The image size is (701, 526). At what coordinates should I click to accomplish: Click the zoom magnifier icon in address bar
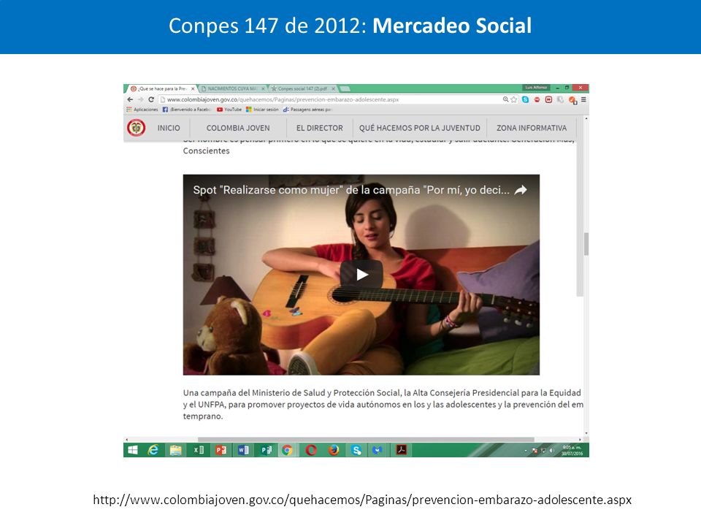[x=505, y=99]
